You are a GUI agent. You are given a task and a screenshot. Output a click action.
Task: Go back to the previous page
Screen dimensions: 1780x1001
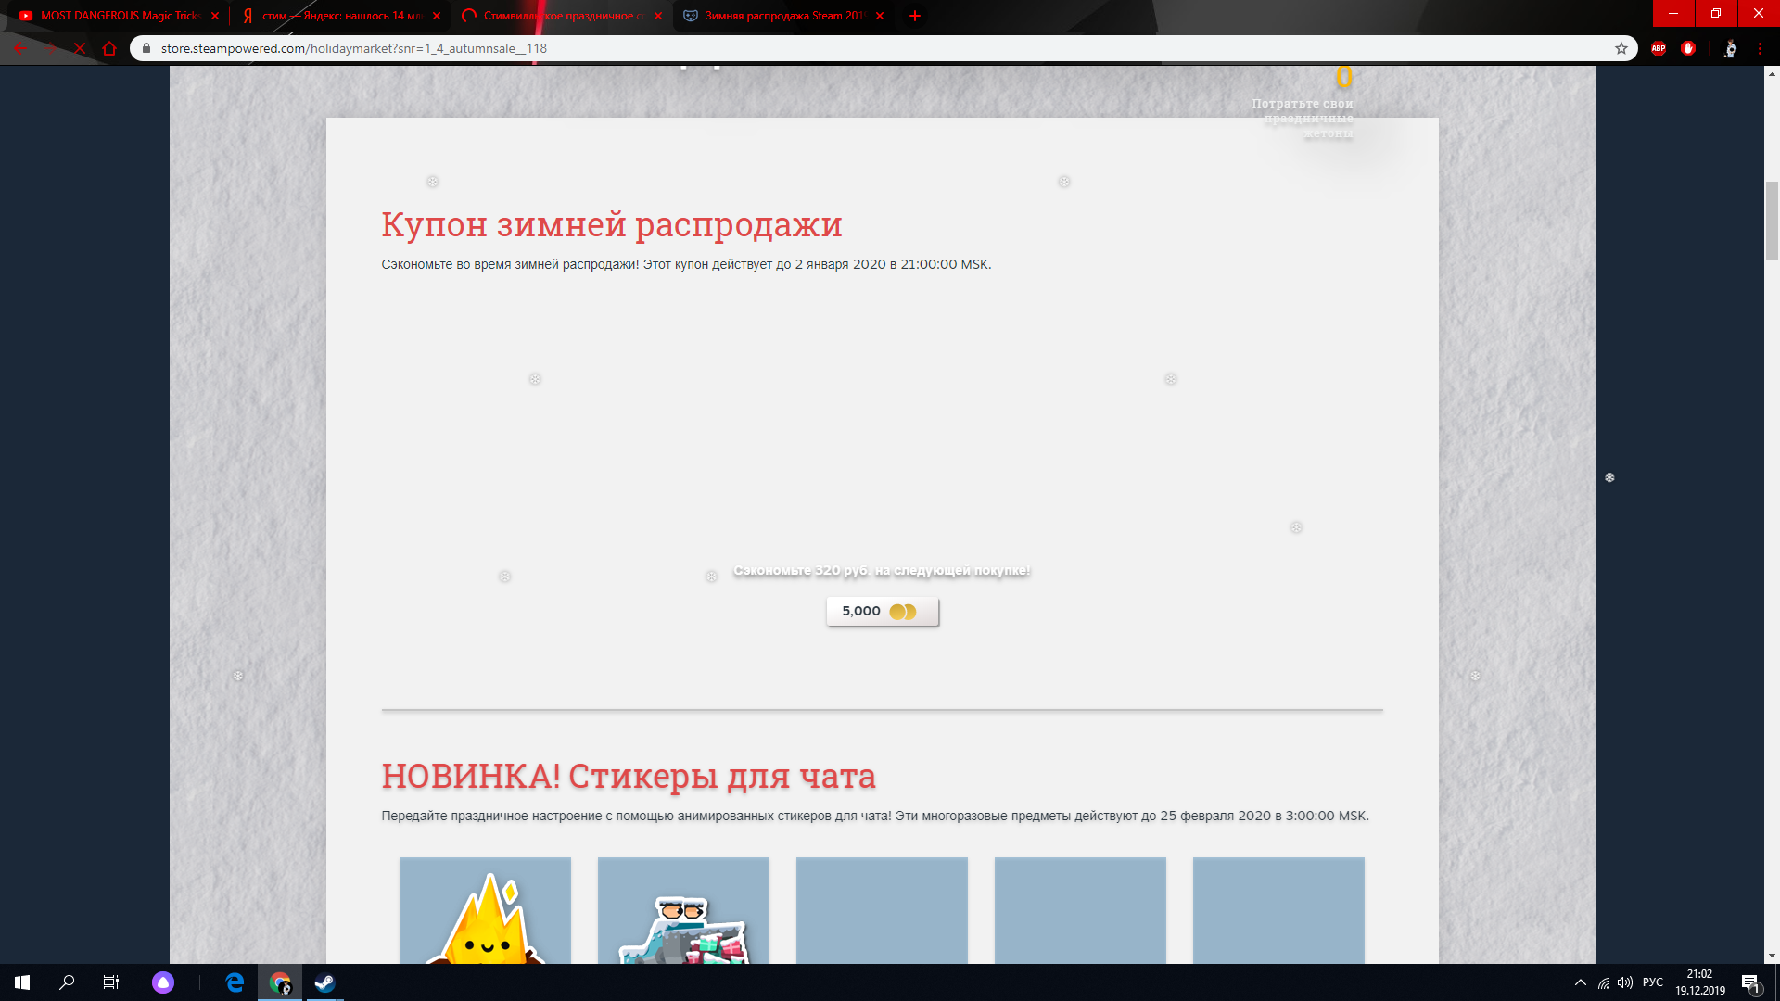tap(20, 48)
